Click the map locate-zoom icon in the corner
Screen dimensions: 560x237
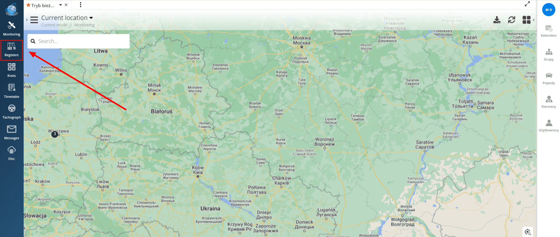[x=528, y=232]
